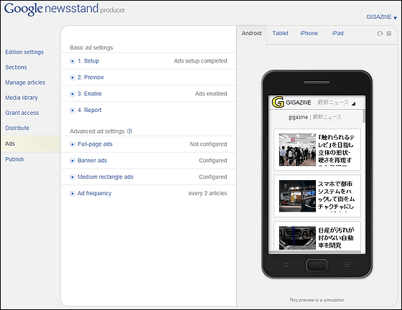Tap the phone's back arrow icon

pos(286,265)
